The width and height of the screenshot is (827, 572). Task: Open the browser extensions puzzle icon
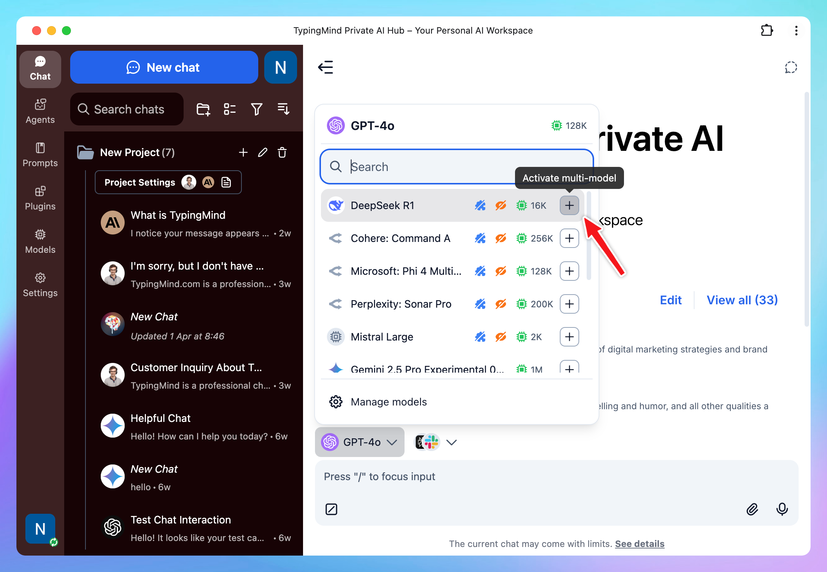point(767,31)
